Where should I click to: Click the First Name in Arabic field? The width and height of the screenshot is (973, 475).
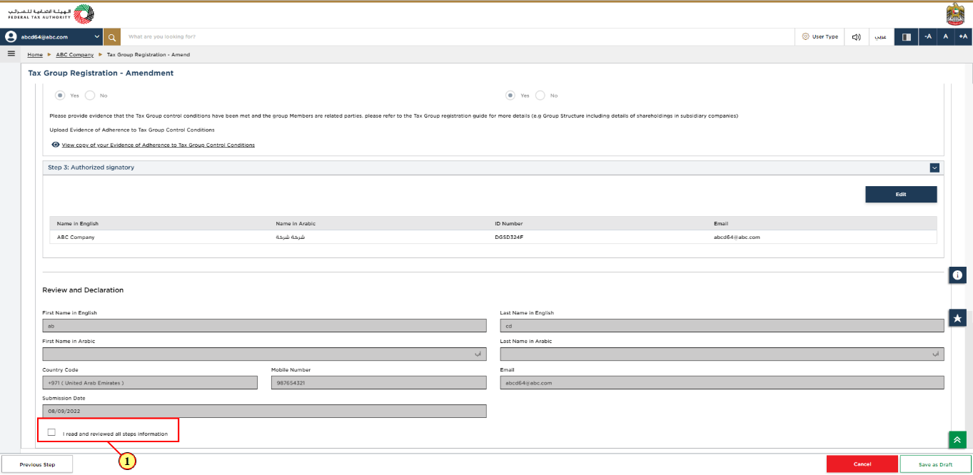click(x=265, y=354)
